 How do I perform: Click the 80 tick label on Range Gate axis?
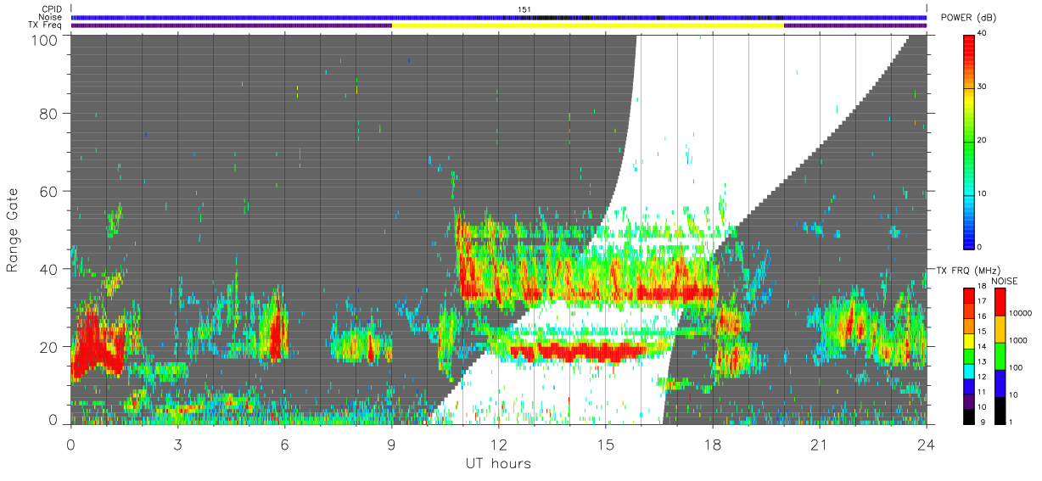tap(50, 114)
